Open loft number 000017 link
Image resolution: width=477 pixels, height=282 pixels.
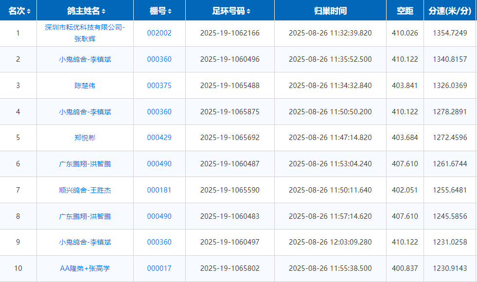[x=159, y=268]
